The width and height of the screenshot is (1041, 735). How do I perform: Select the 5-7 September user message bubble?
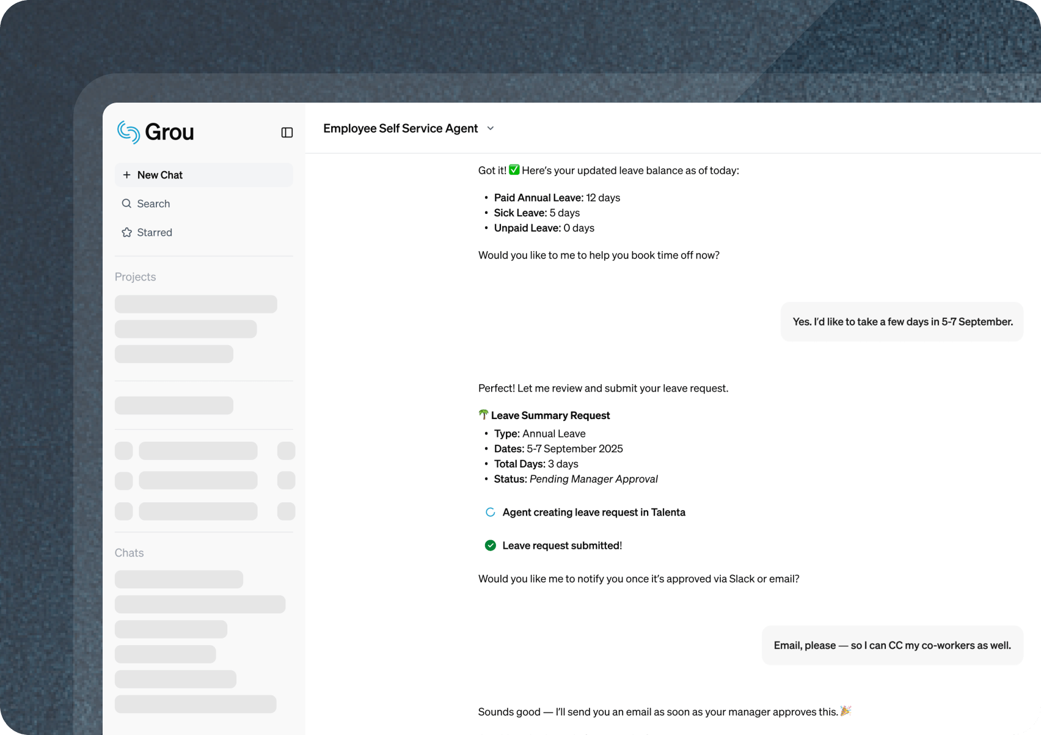pyautogui.click(x=902, y=322)
